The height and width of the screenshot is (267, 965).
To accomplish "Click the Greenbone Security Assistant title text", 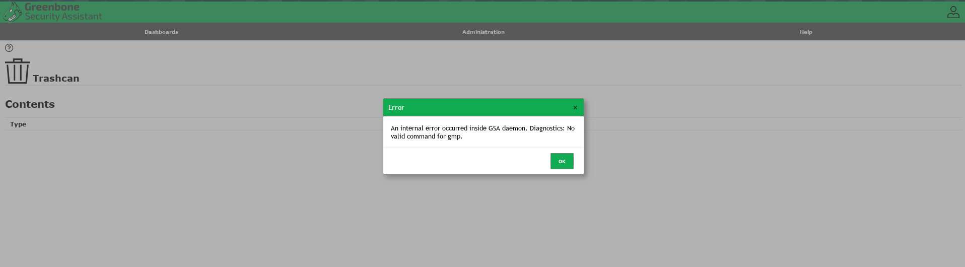I will pos(63,12).
